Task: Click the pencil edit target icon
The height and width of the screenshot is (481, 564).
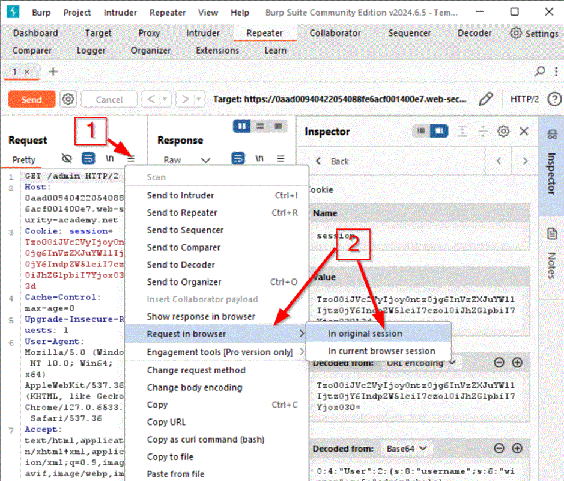Action: point(486,99)
